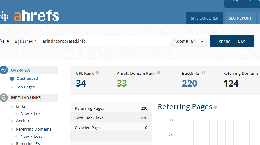
Task: Click the 300 chart axis label
Action: [x=172, y=120]
